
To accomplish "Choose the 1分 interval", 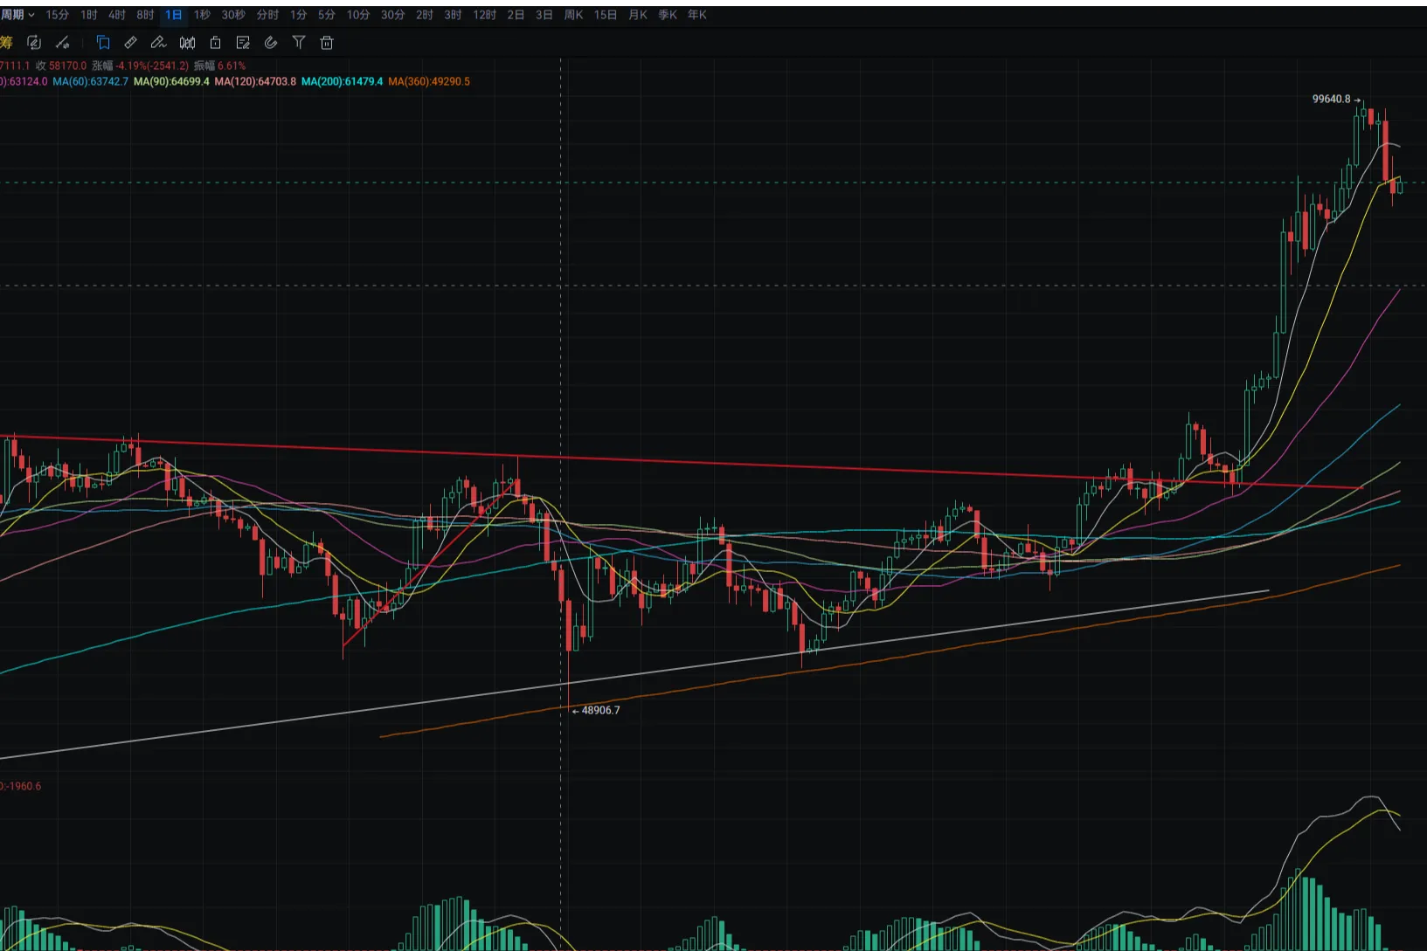I will [299, 15].
